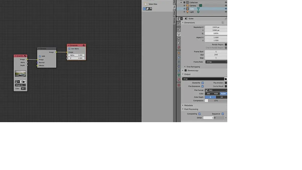Toggle Collection exclude checkbox in outliner
The height and width of the screenshot is (170, 302).
tap(184, 3)
